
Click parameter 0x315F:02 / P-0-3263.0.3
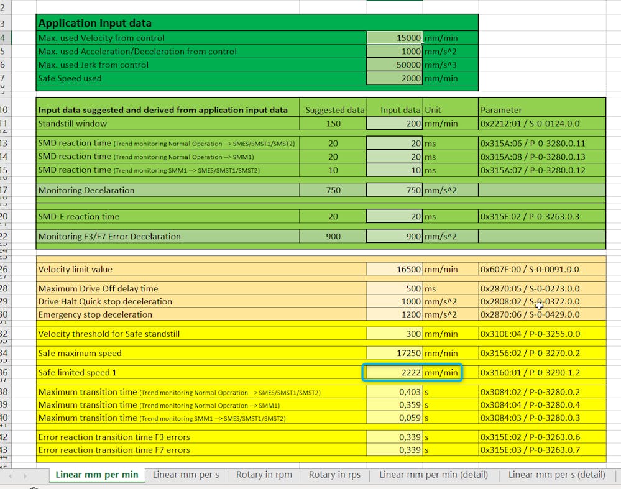[530, 217]
